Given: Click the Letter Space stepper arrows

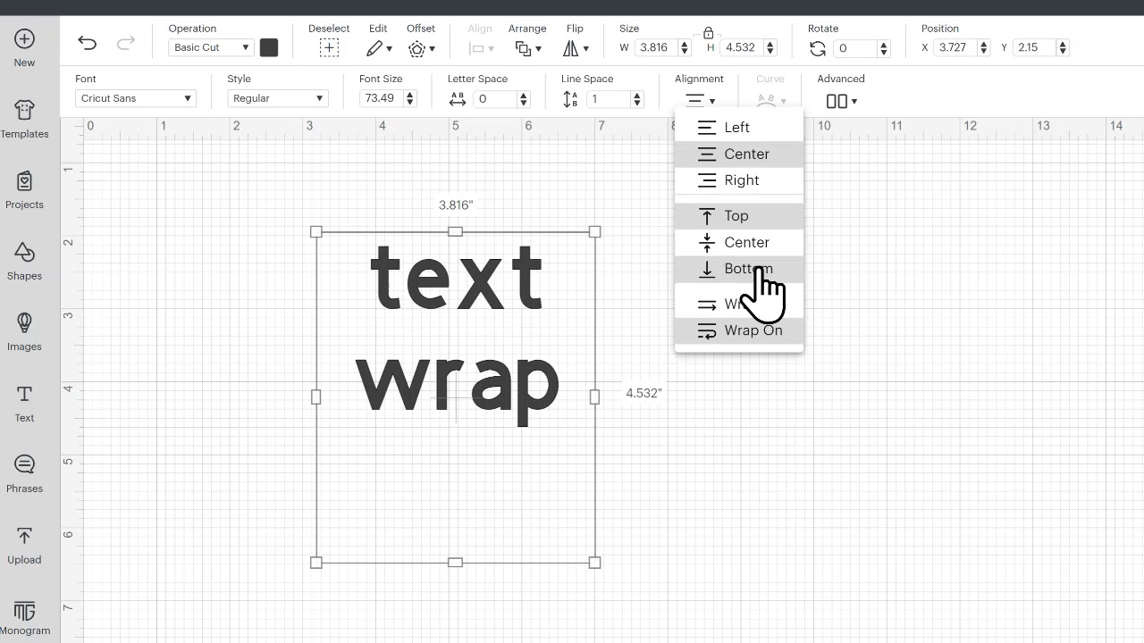Looking at the screenshot, I should pyautogui.click(x=524, y=99).
